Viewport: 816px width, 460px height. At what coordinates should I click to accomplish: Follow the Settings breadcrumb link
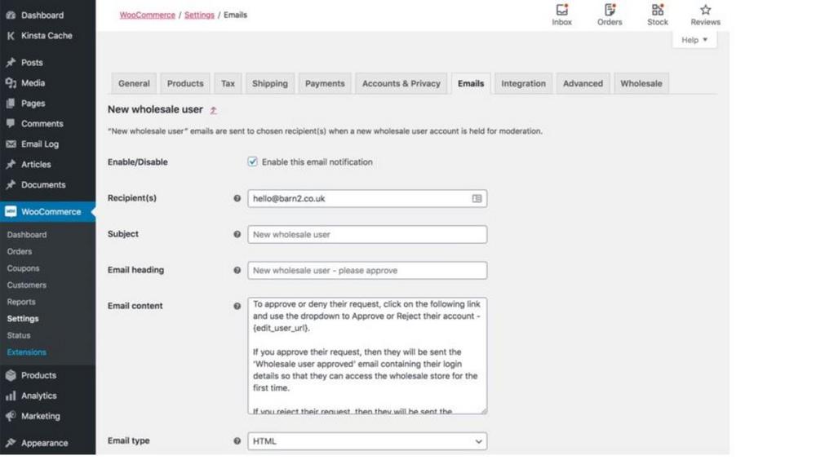[199, 15]
